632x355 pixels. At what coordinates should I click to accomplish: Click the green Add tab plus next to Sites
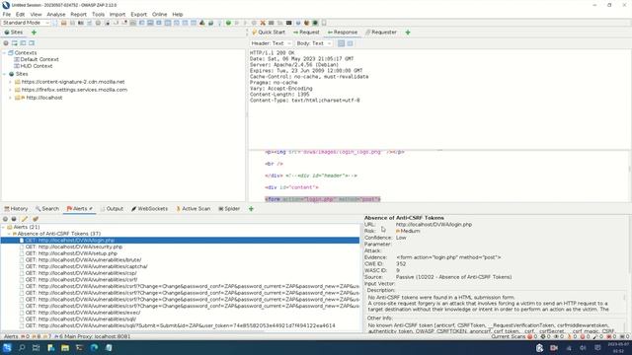pyautogui.click(x=34, y=33)
